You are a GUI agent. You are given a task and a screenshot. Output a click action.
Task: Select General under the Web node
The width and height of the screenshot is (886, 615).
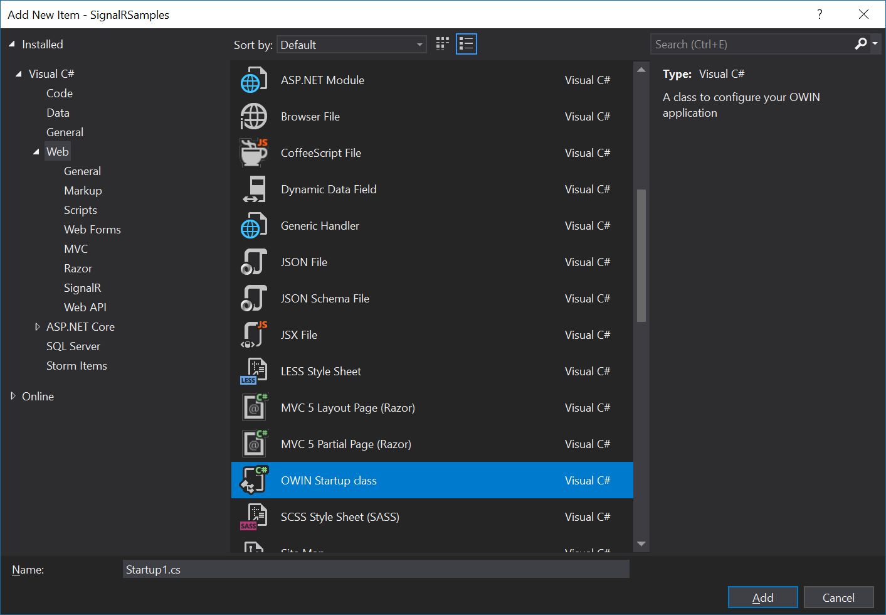(82, 171)
